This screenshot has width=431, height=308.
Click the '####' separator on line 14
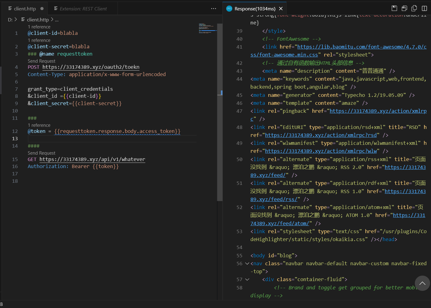click(34, 146)
